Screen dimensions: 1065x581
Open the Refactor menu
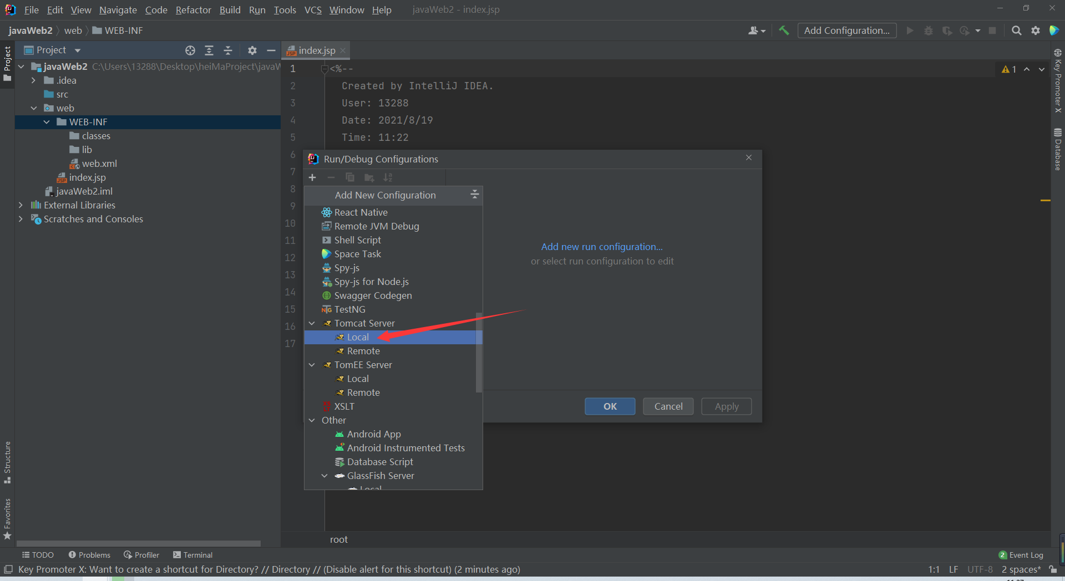coord(193,10)
